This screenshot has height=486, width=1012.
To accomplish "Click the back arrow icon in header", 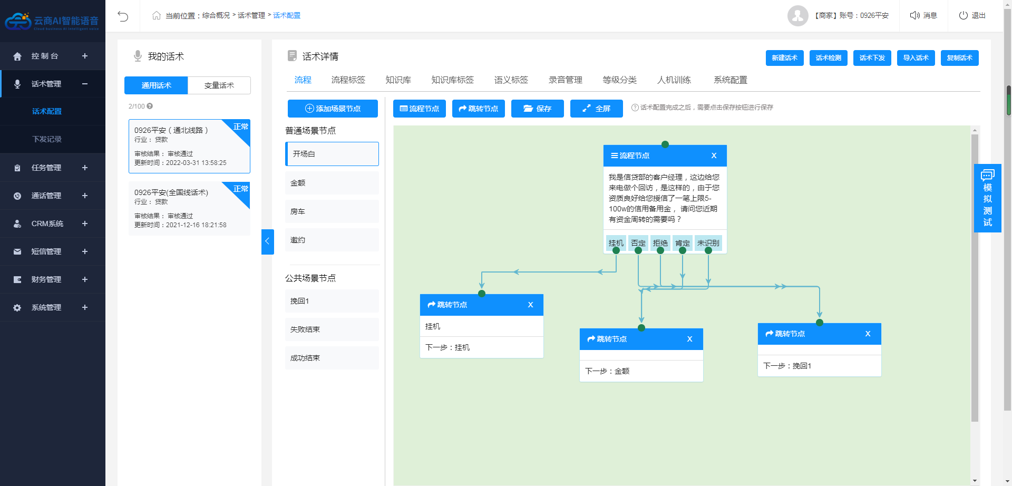I will (123, 16).
